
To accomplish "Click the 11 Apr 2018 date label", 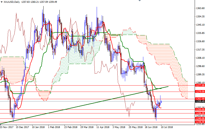I will [102, 127].
